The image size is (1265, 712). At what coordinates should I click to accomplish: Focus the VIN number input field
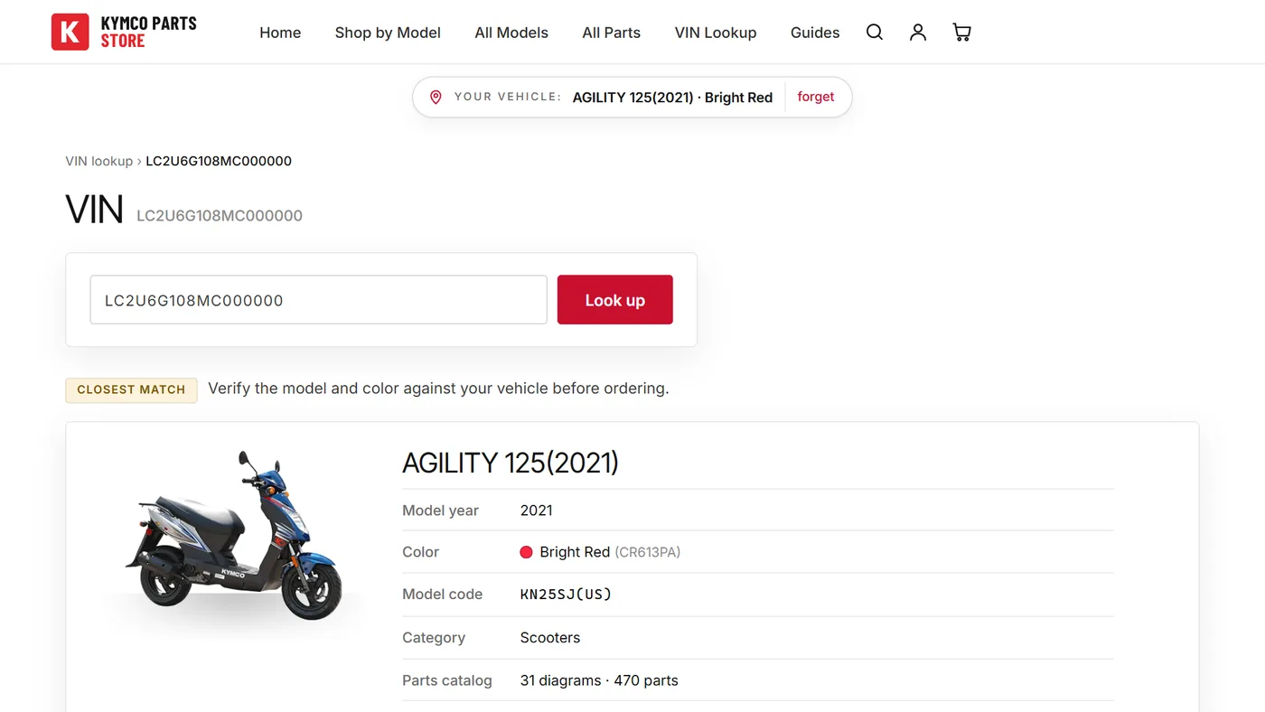319,300
